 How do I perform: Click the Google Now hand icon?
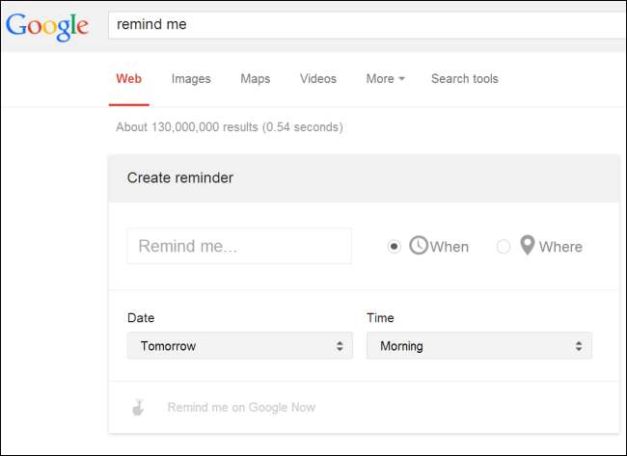point(139,407)
